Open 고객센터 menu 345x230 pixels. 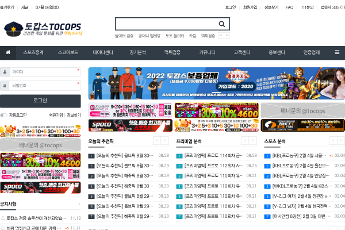point(242,52)
